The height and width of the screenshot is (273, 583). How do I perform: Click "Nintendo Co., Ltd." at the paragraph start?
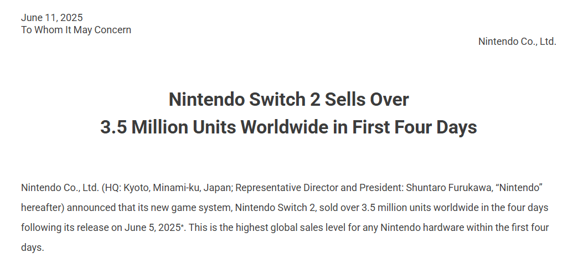[59, 188]
